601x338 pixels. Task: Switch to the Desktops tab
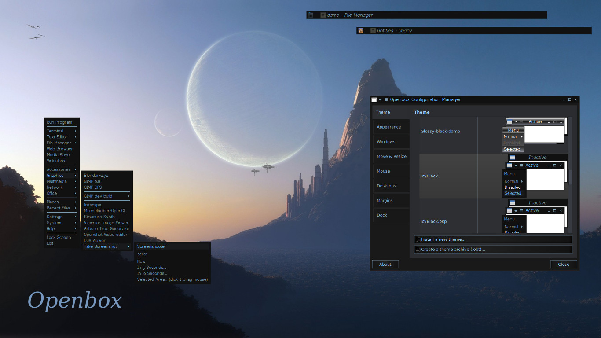point(391,186)
